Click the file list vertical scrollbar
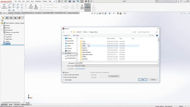 point(159,49)
